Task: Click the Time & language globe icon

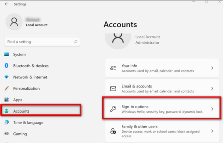Action: point(7,122)
